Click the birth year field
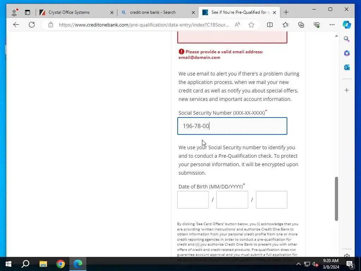 coord(272,200)
